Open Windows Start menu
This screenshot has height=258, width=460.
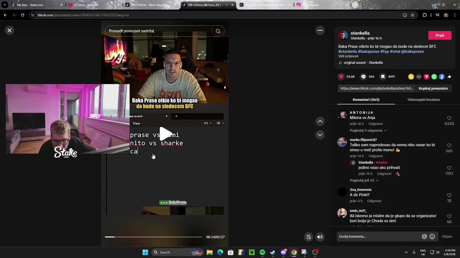coord(145,252)
